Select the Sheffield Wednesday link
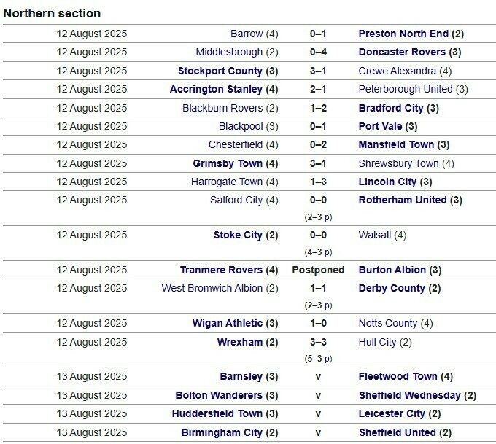Viewport: 496px width, 444px height. [409, 395]
